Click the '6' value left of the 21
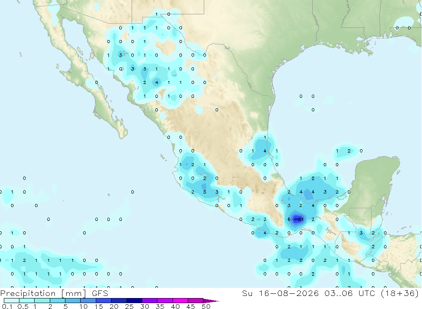 [289, 219]
